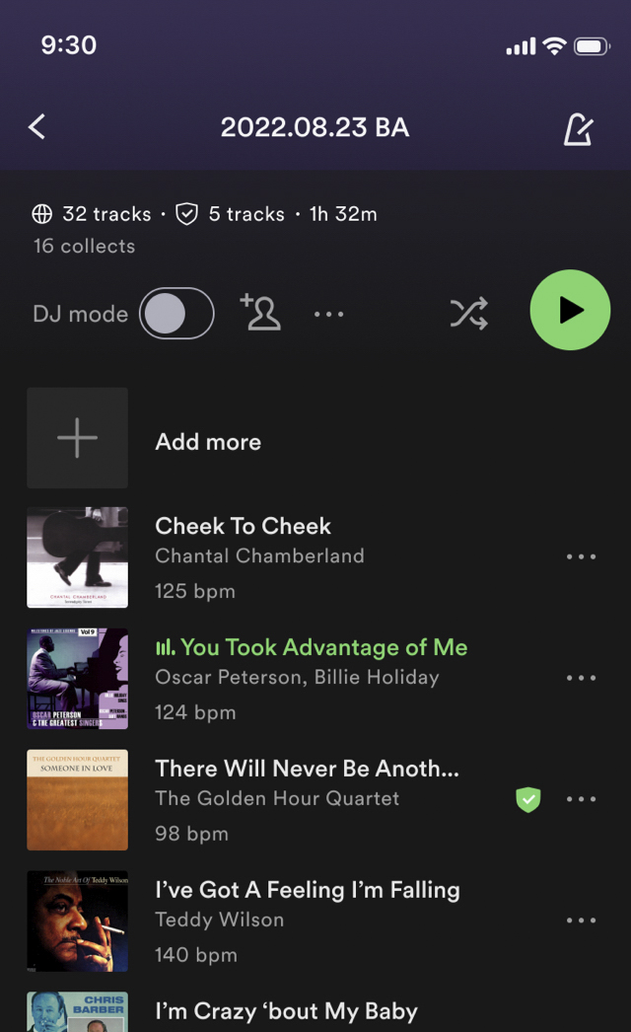Viewport: 631px width, 1032px height.
Task: Open options for You Took Advantage of Me
Action: pos(581,678)
